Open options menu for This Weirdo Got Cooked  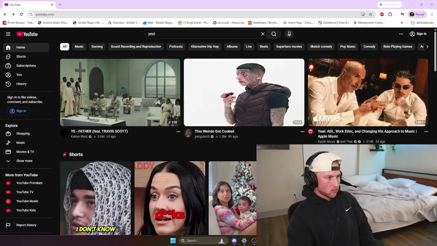[x=302, y=132]
